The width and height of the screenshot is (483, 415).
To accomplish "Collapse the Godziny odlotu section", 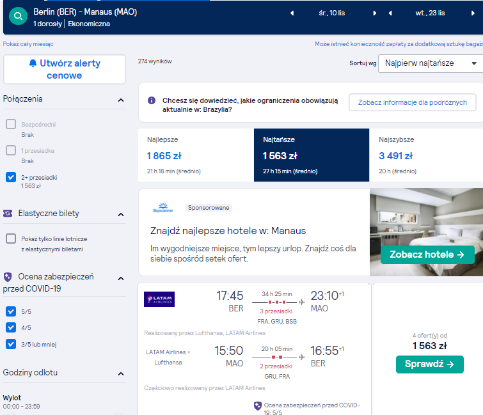I will [121, 373].
